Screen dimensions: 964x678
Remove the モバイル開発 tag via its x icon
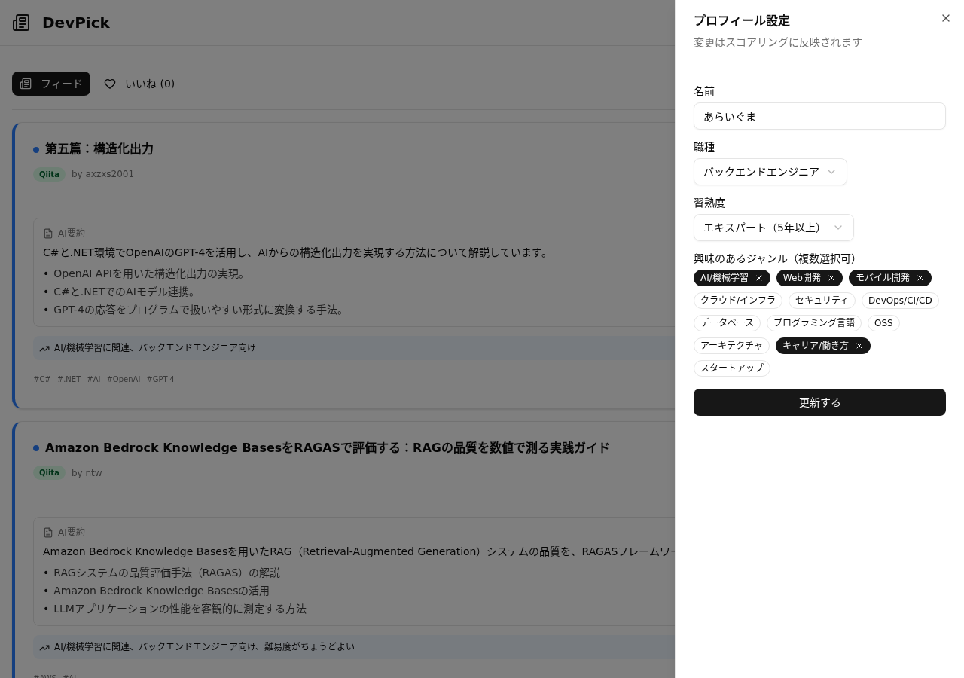coord(920,278)
